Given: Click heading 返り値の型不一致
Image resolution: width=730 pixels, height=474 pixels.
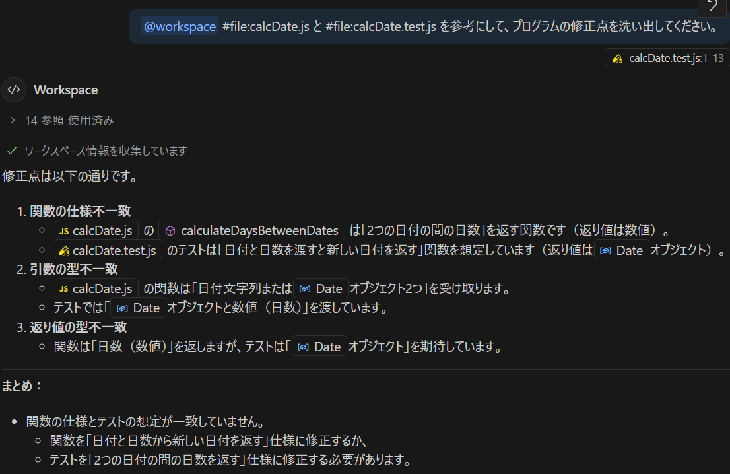Looking at the screenshot, I should [x=78, y=327].
